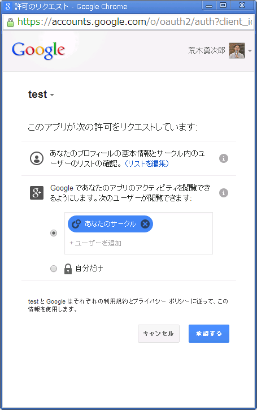Click the Google+ activity icon
This screenshot has width=257, height=410.
point(37,193)
